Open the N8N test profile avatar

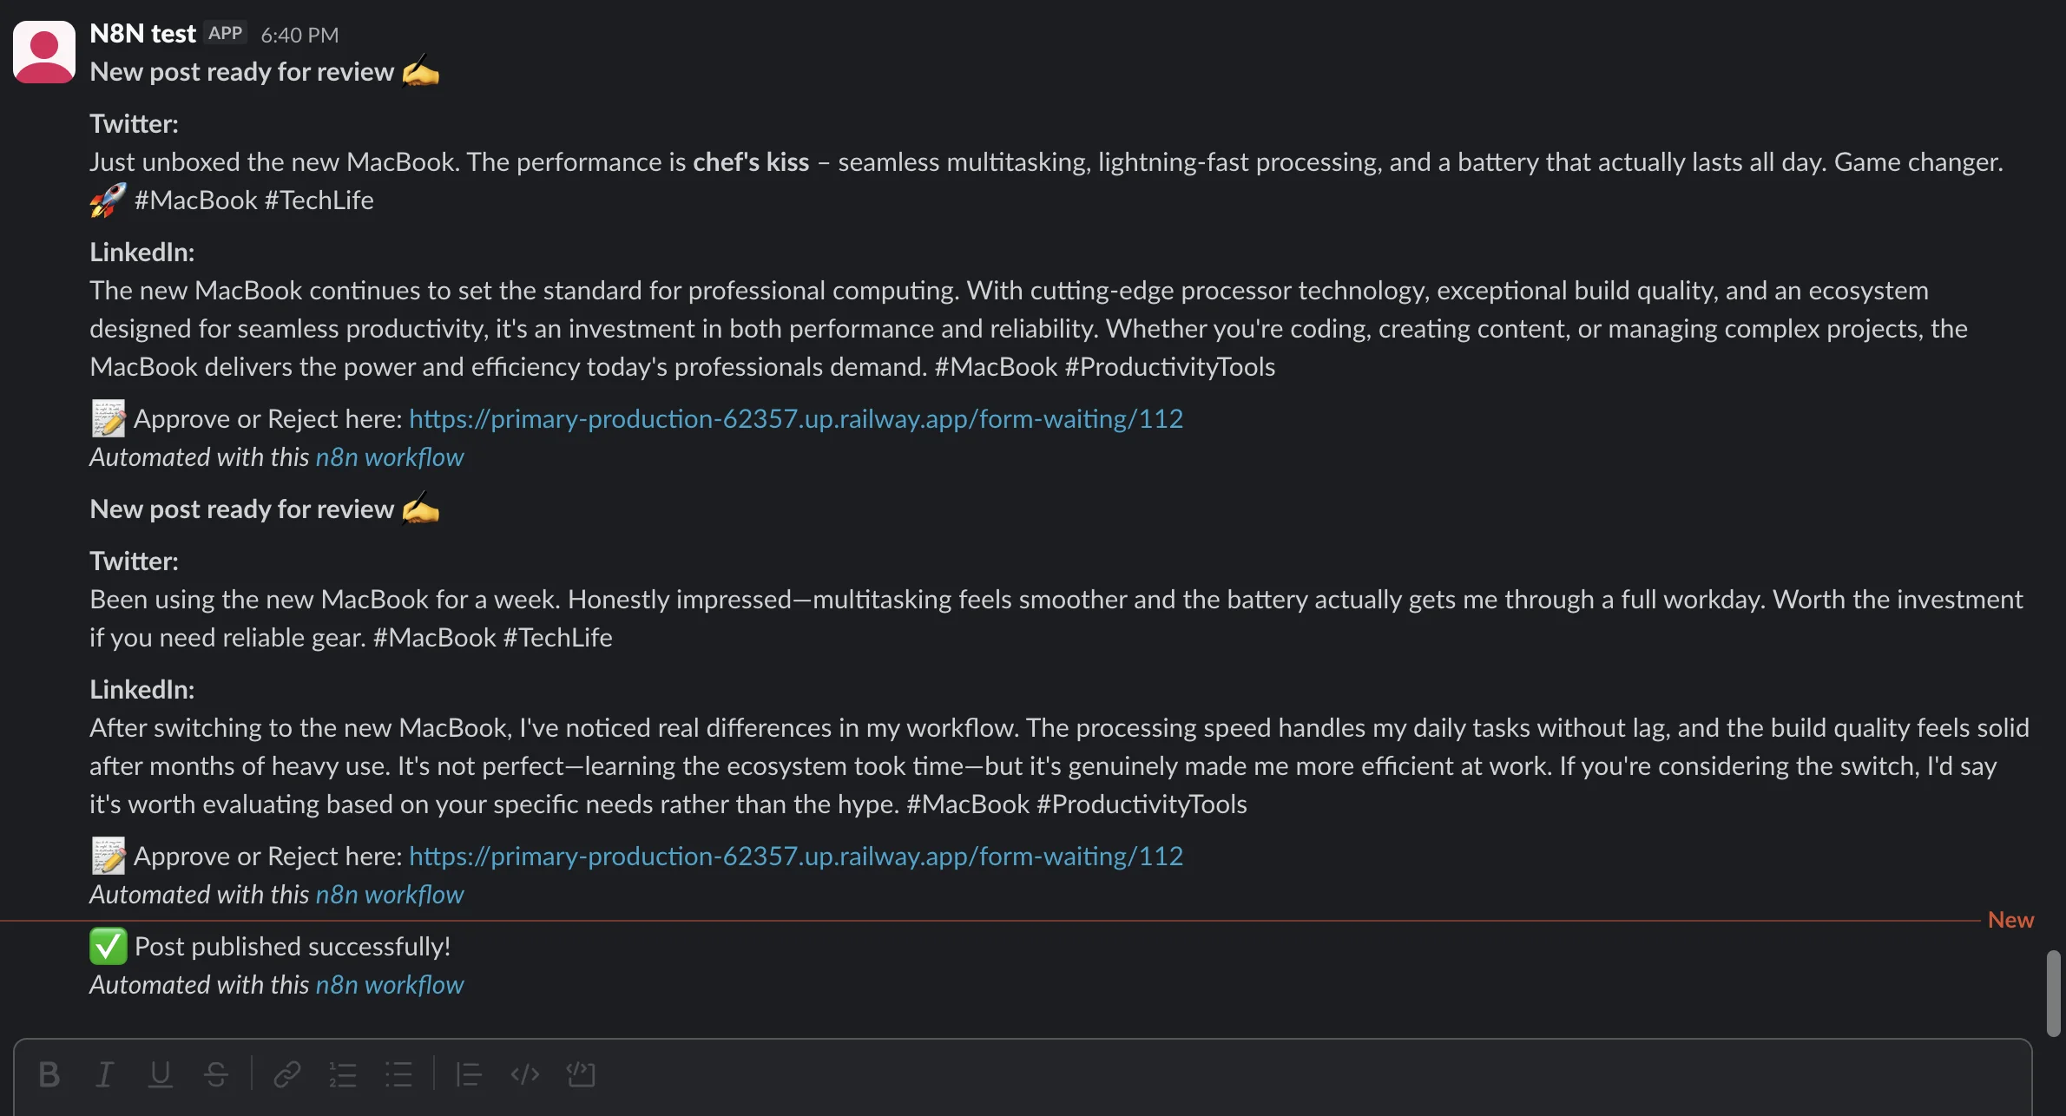tap(43, 52)
